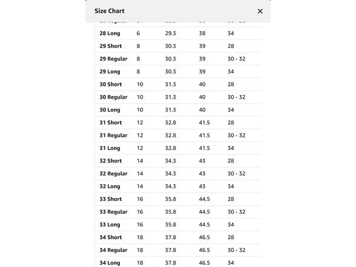Click the 30 Regular size label

[113, 97]
